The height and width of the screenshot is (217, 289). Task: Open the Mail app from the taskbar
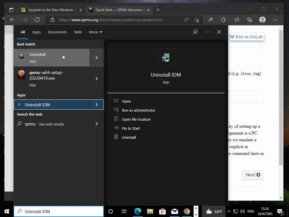pyautogui.click(x=174, y=211)
